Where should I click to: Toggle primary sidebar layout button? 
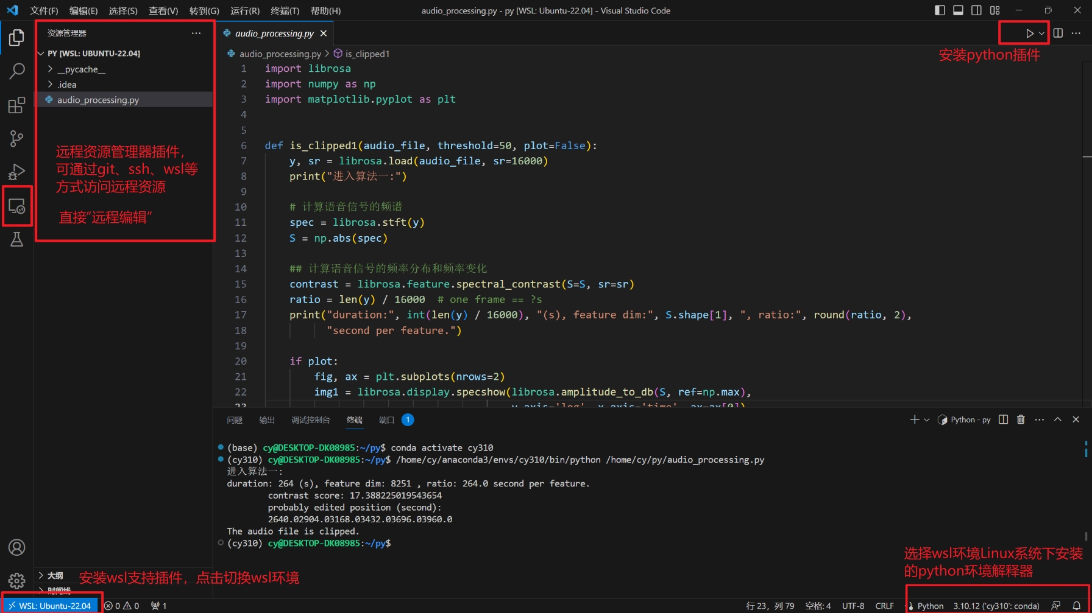tap(940, 10)
